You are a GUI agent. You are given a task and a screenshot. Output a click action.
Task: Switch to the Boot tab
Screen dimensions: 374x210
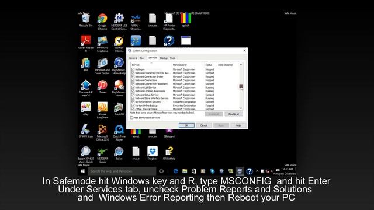coord(142,58)
